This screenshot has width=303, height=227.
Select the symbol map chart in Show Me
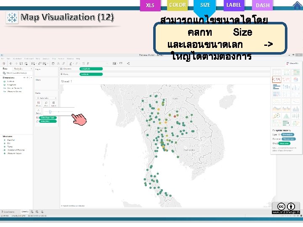pyautogui.click(x=277, y=79)
